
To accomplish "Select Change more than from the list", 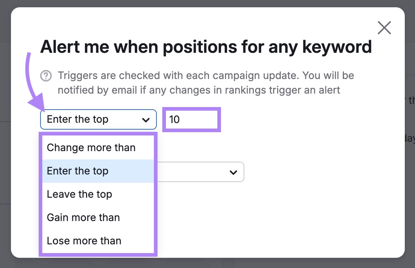I will (x=91, y=147).
